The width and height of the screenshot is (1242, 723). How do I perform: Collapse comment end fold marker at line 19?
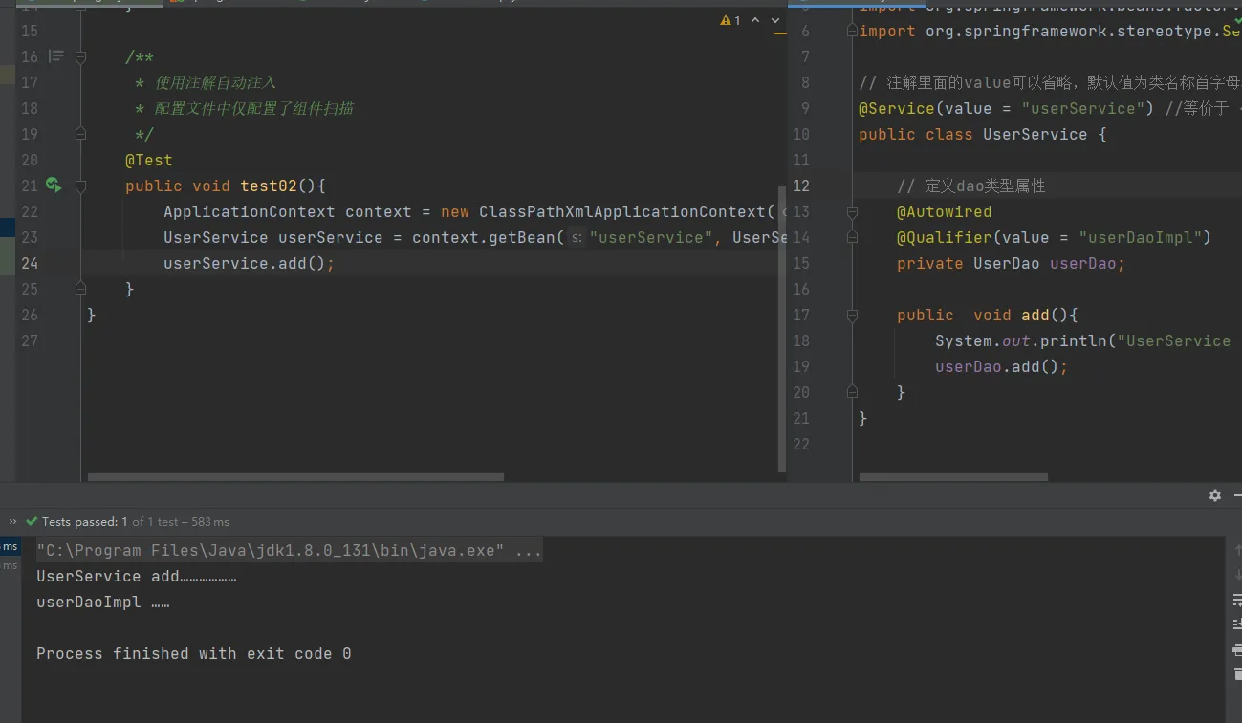(x=80, y=134)
